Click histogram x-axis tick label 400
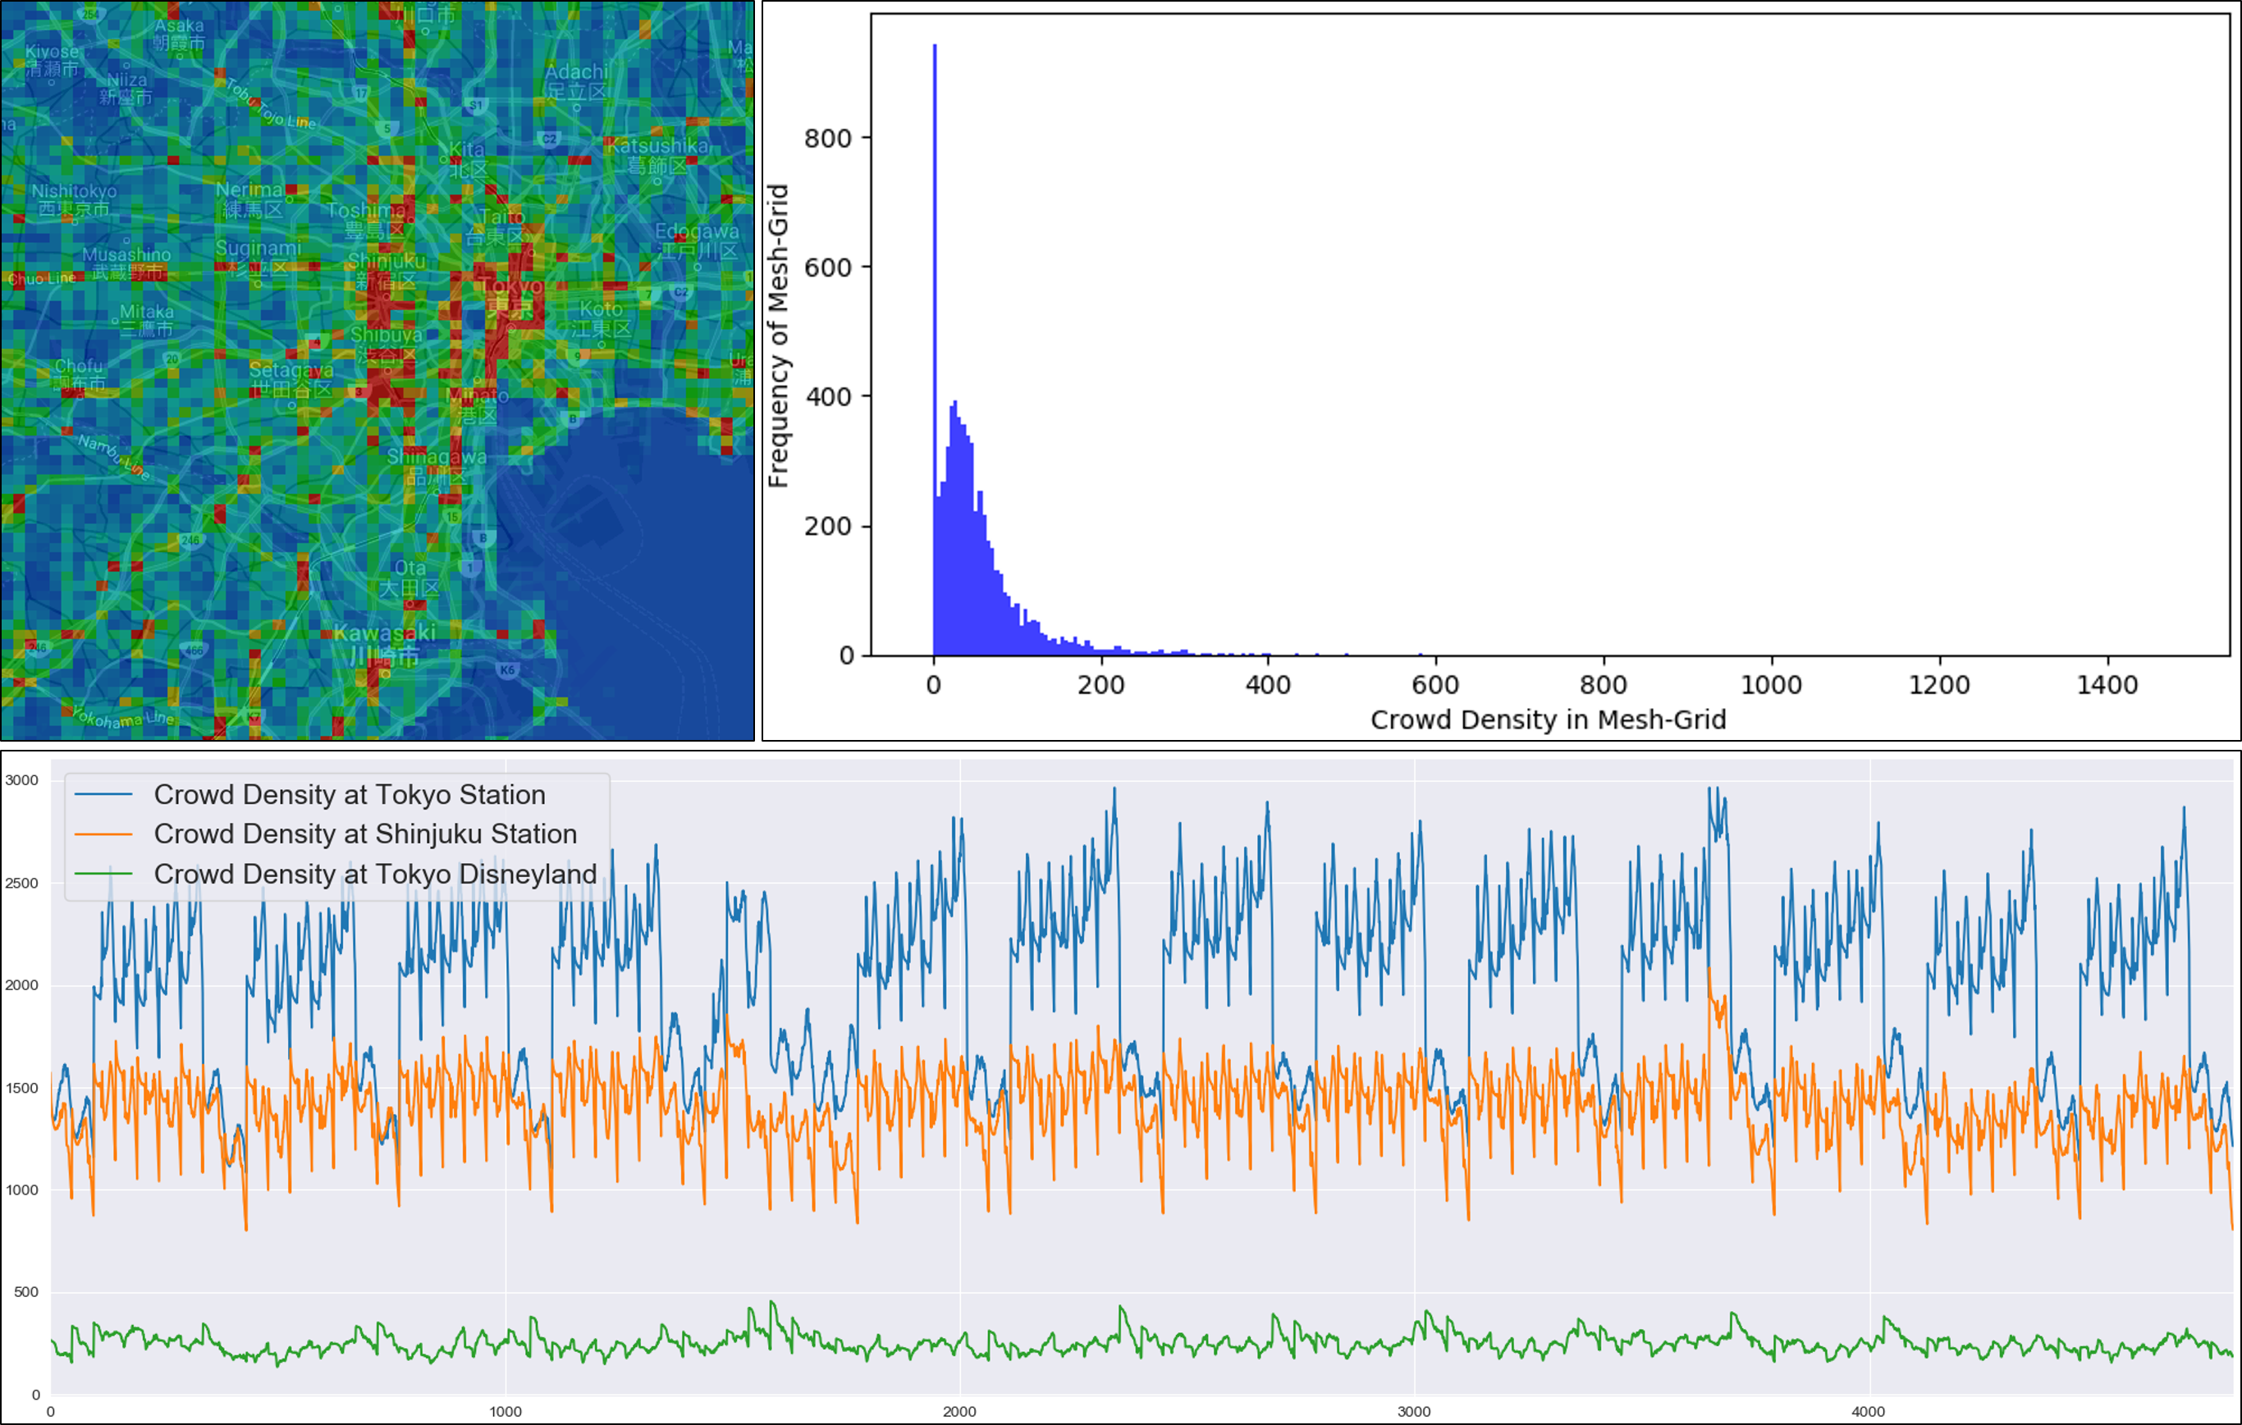 [x=1268, y=685]
